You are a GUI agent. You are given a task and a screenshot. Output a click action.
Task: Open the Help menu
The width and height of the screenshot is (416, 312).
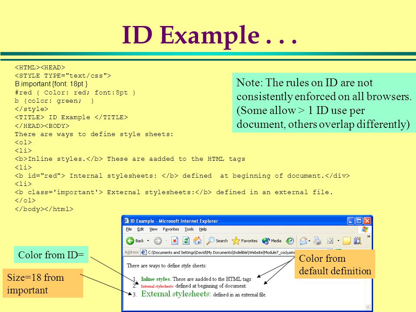(x=203, y=229)
